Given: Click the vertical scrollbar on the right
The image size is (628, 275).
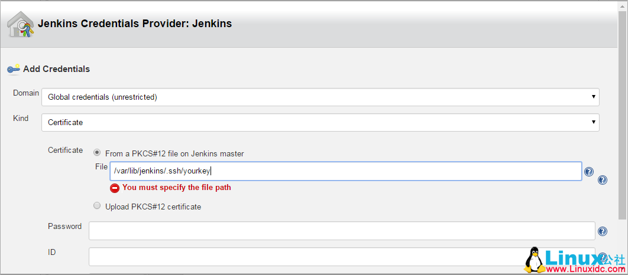Looking at the screenshot, I should tap(622, 116).
